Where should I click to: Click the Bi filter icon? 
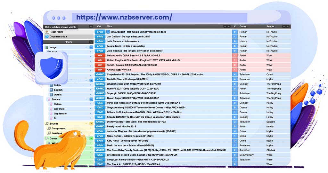51,118
